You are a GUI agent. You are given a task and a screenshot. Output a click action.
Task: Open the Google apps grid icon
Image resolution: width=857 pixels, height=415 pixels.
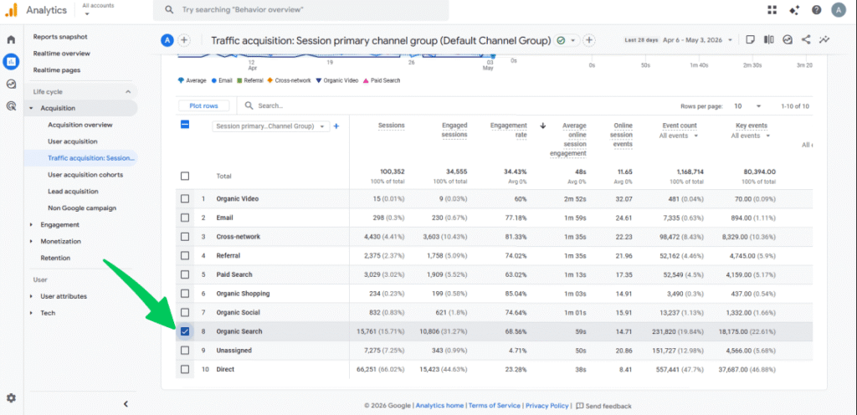point(772,10)
